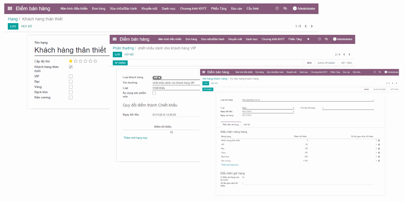This screenshot has width=405, height=202.
Task: Click the trash icon on the VIP row
Action: (x=379, y=144)
